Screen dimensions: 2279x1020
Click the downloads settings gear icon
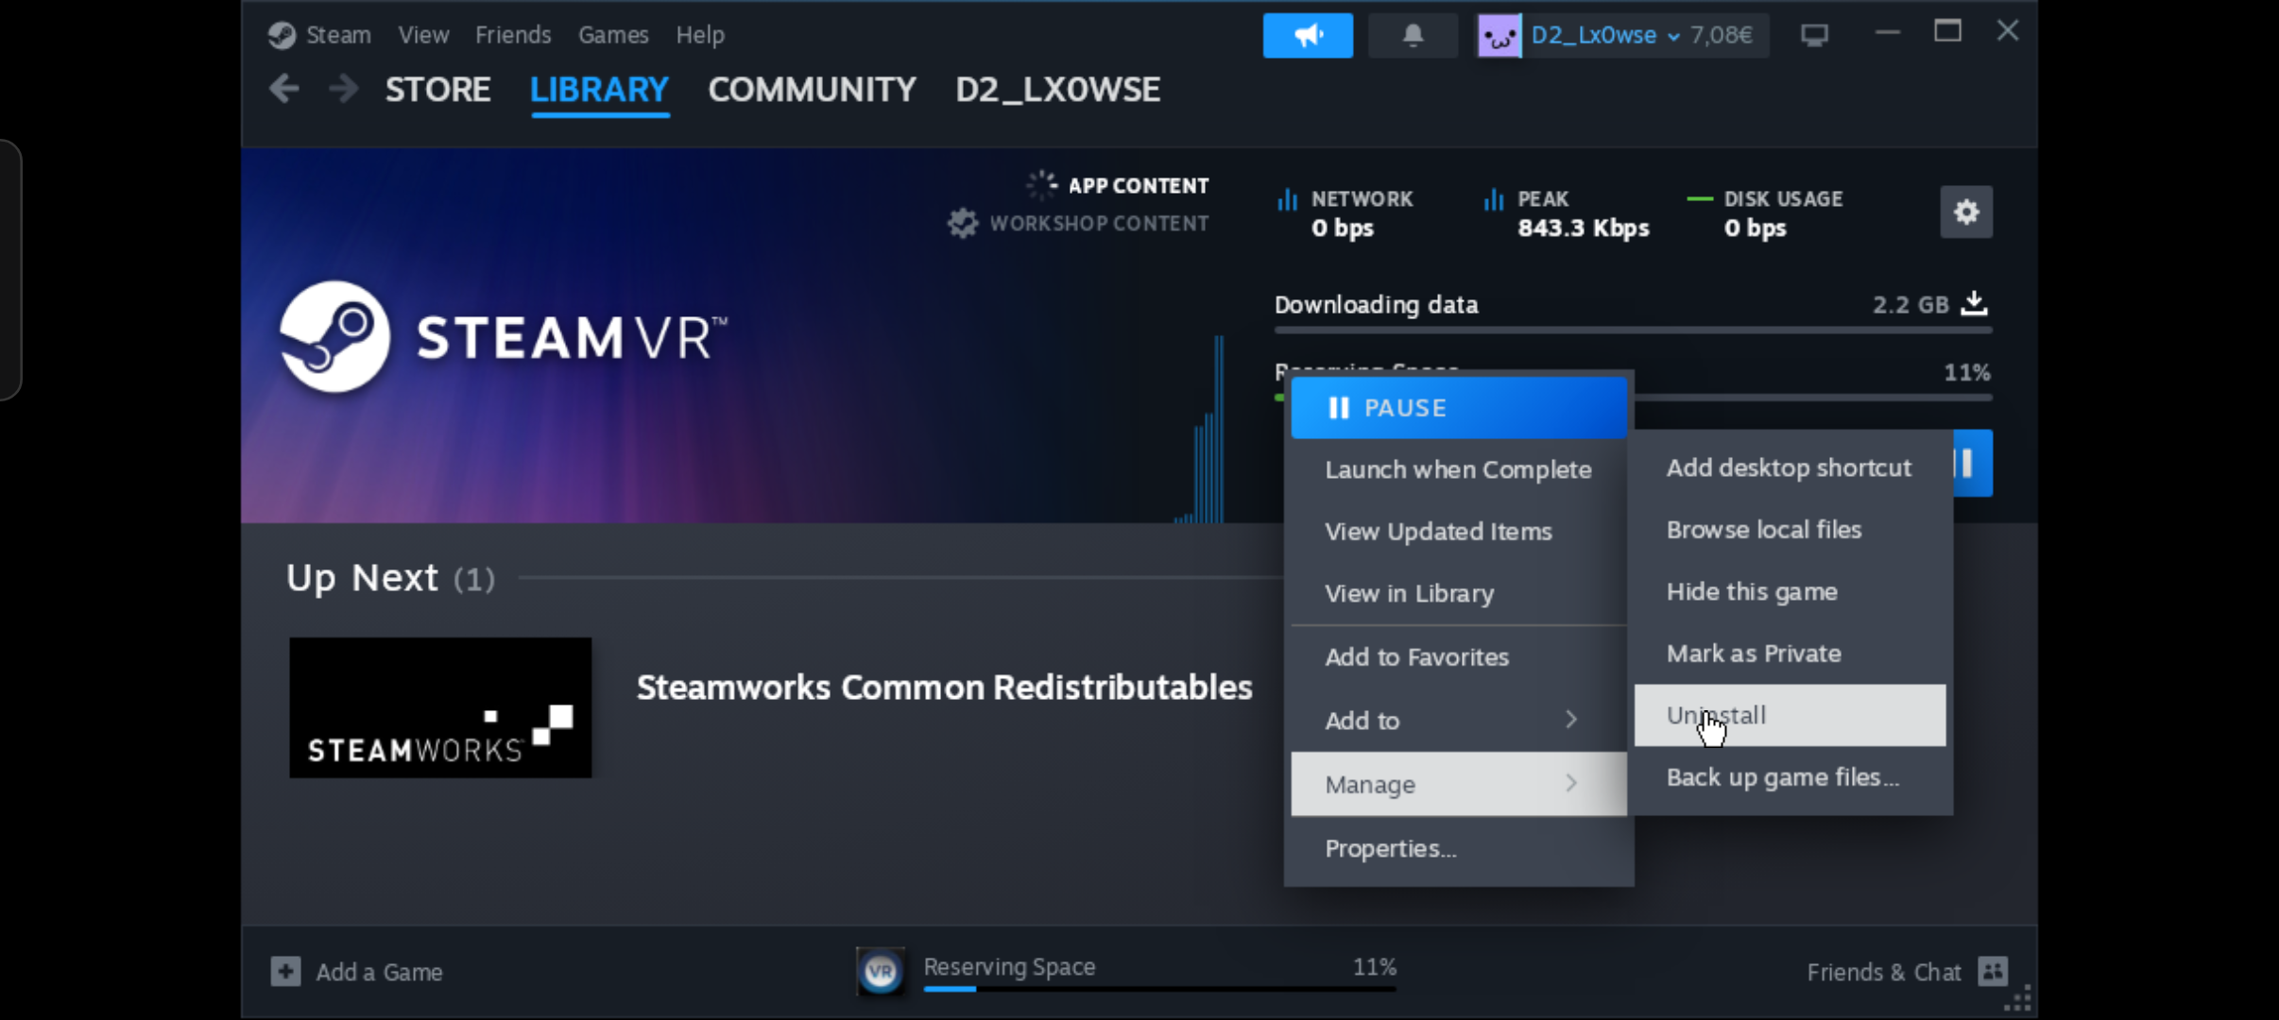pyautogui.click(x=1966, y=212)
